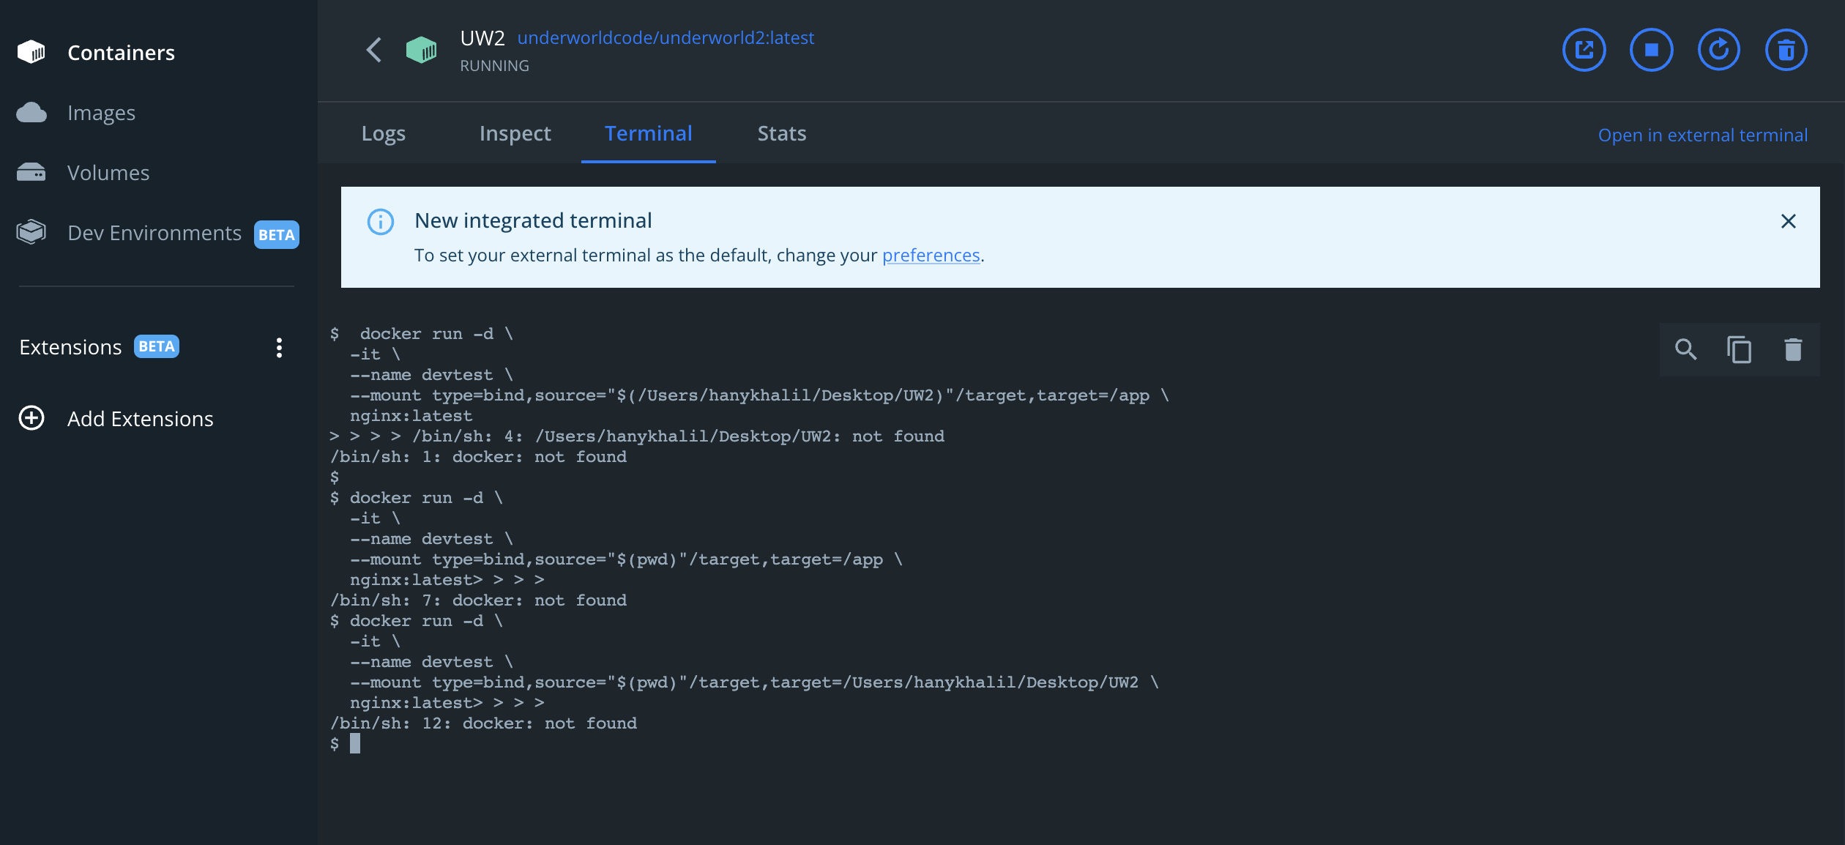
Task: Open the Extensions three-dot menu
Action: tap(279, 348)
